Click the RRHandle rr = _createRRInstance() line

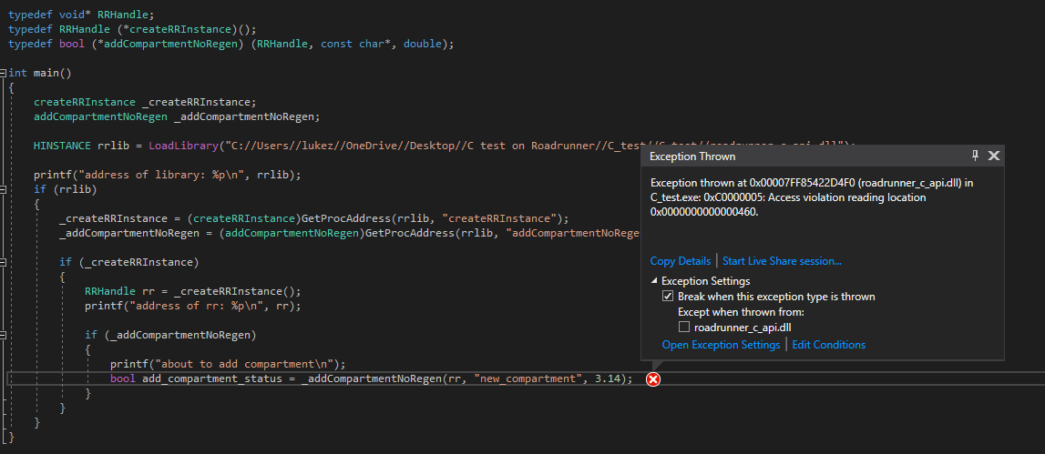coord(192,291)
